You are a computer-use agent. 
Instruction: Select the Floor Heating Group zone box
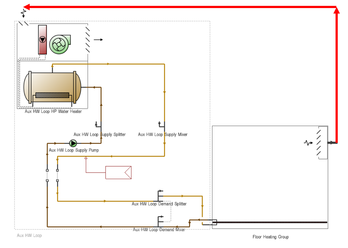pos(270,177)
